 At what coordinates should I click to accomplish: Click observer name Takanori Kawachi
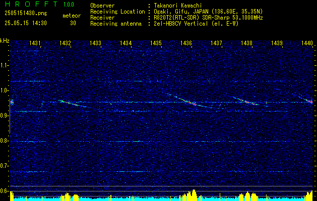pyautogui.click(x=177, y=6)
